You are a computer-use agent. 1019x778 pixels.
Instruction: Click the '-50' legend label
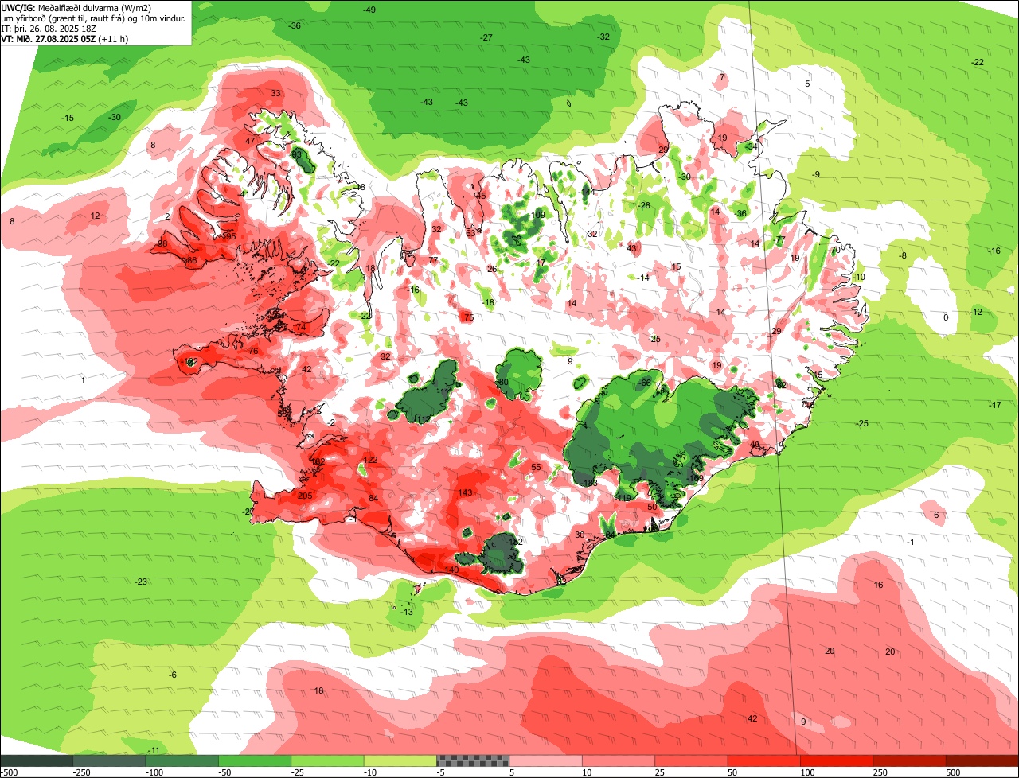225,772
